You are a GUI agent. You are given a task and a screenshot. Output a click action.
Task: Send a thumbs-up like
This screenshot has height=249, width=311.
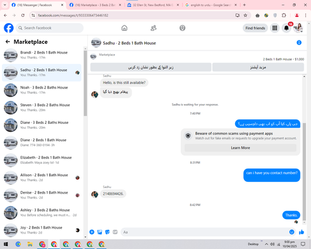302,232
